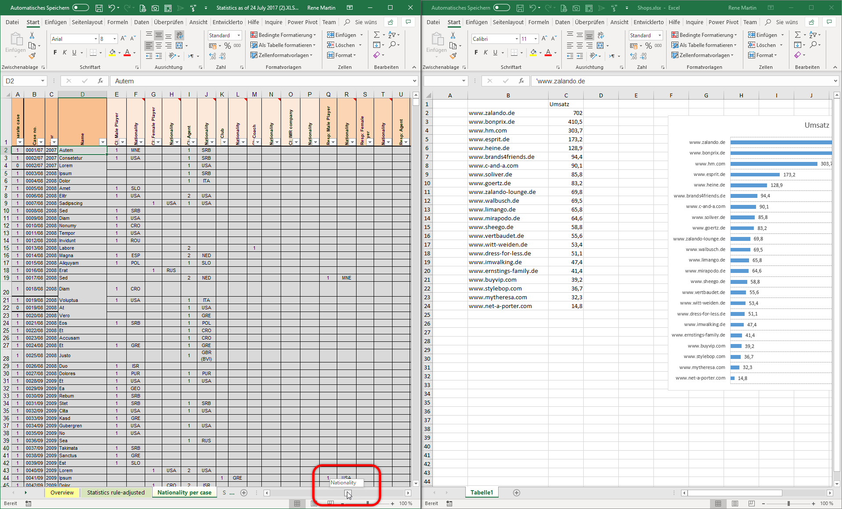Open the Formeln tab in Statistics window

click(118, 22)
